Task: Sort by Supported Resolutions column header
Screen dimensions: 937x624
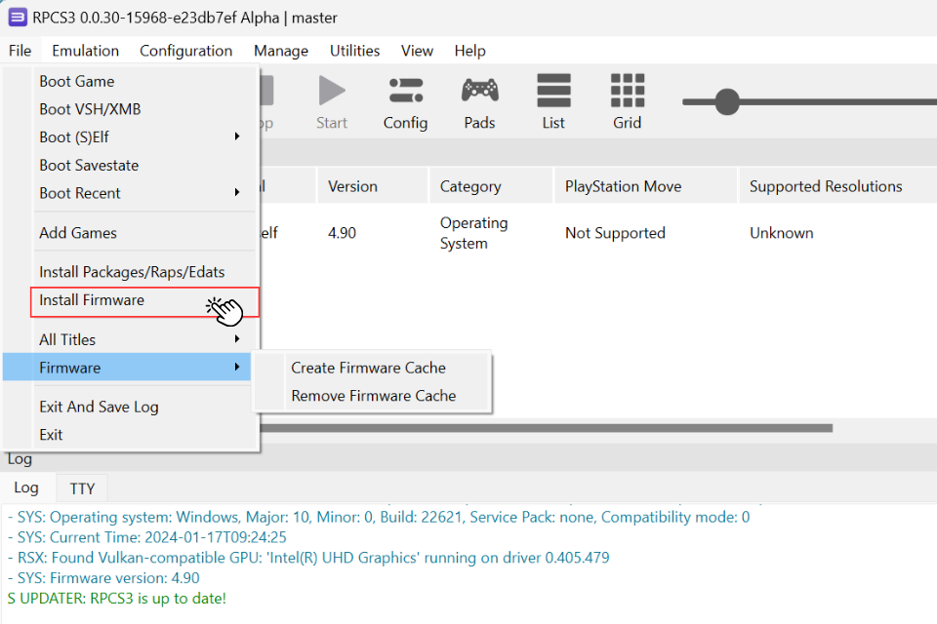Action: pyautogui.click(x=837, y=186)
